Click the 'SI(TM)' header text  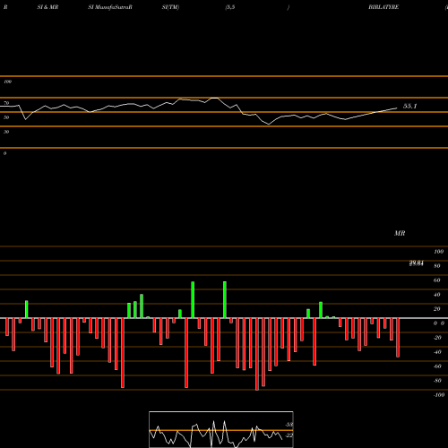click(170, 7)
